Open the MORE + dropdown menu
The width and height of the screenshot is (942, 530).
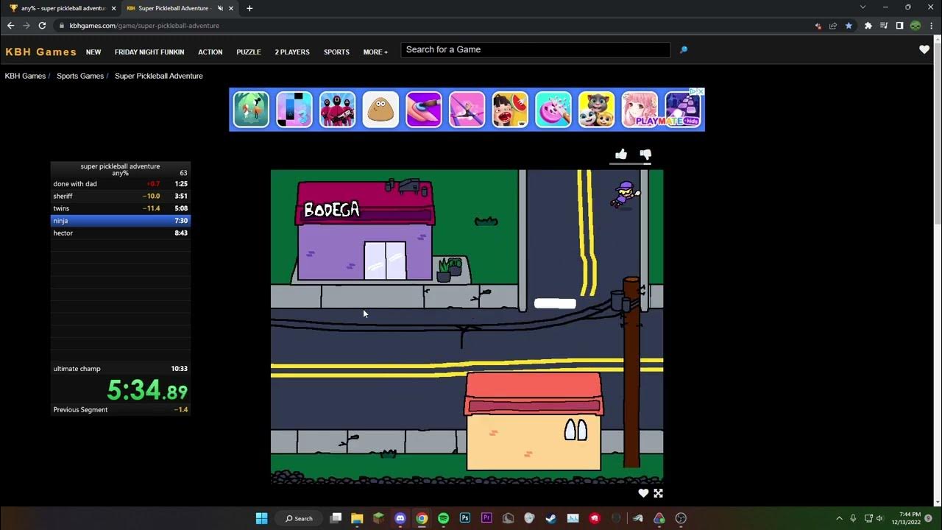click(375, 52)
